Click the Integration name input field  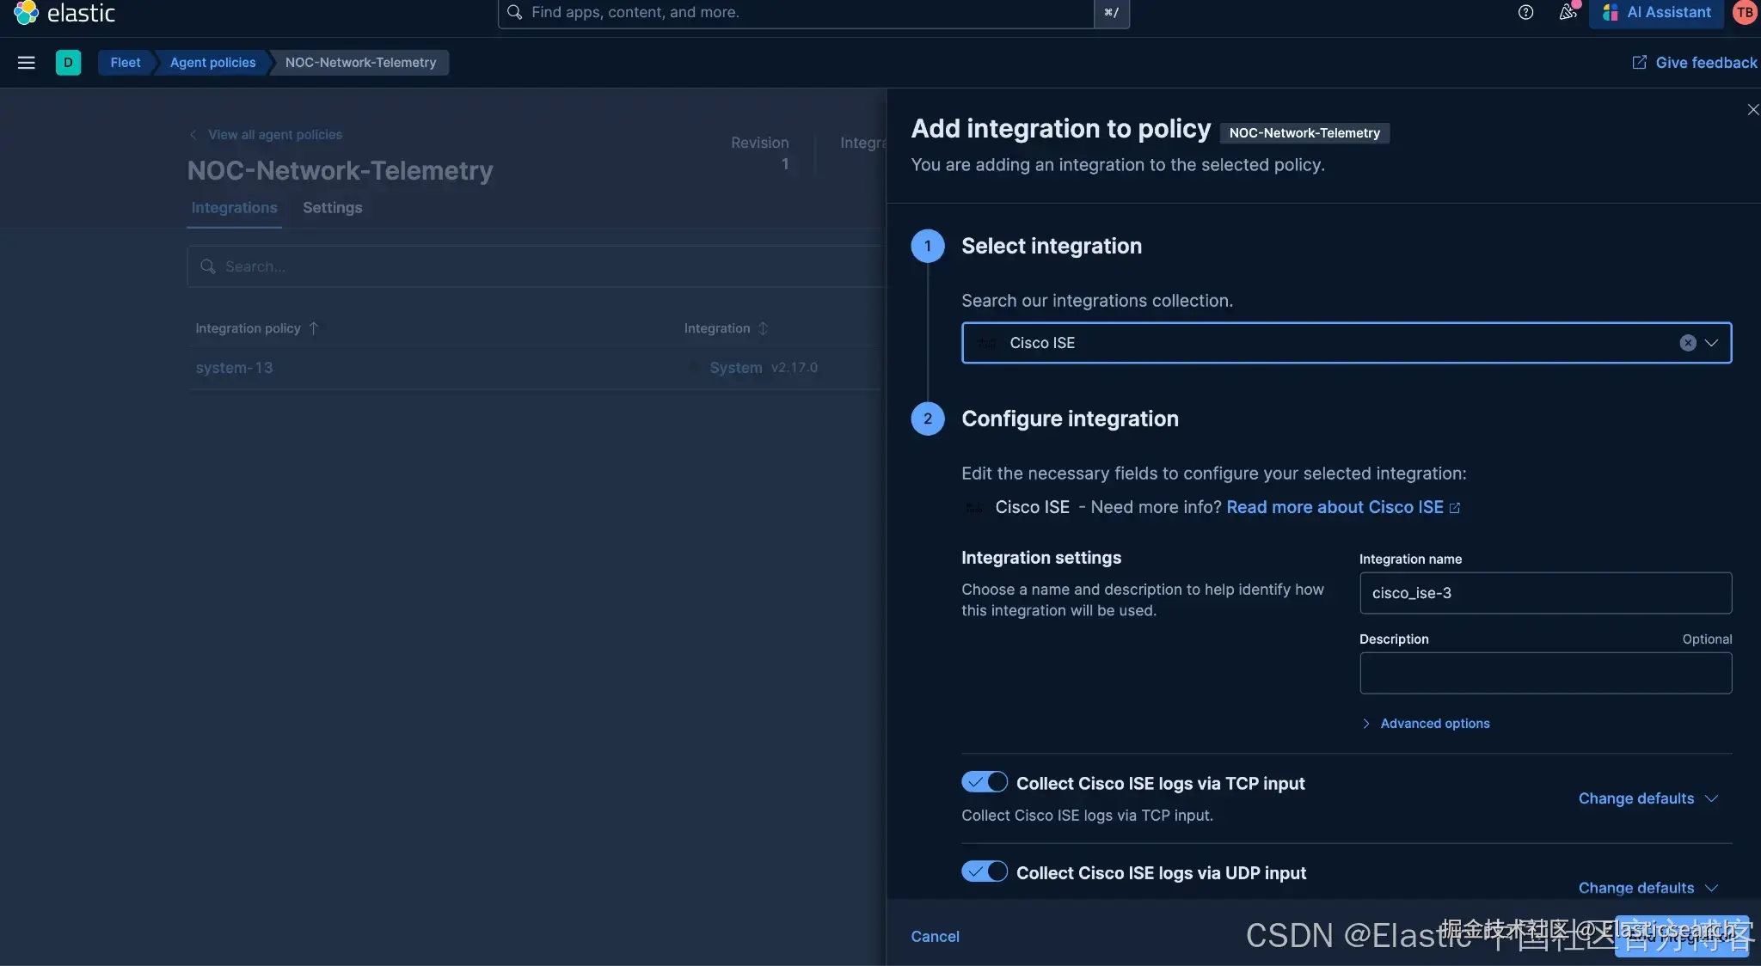(1545, 593)
